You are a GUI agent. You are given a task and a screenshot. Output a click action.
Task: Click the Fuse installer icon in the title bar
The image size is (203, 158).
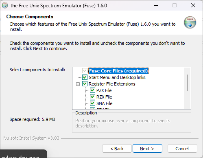click(5, 6)
